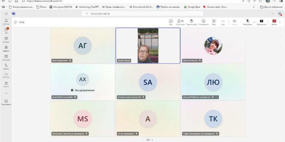The height and width of the screenshot is (142, 285).
Task: Go to previous page of participants
Action: coord(143,140)
